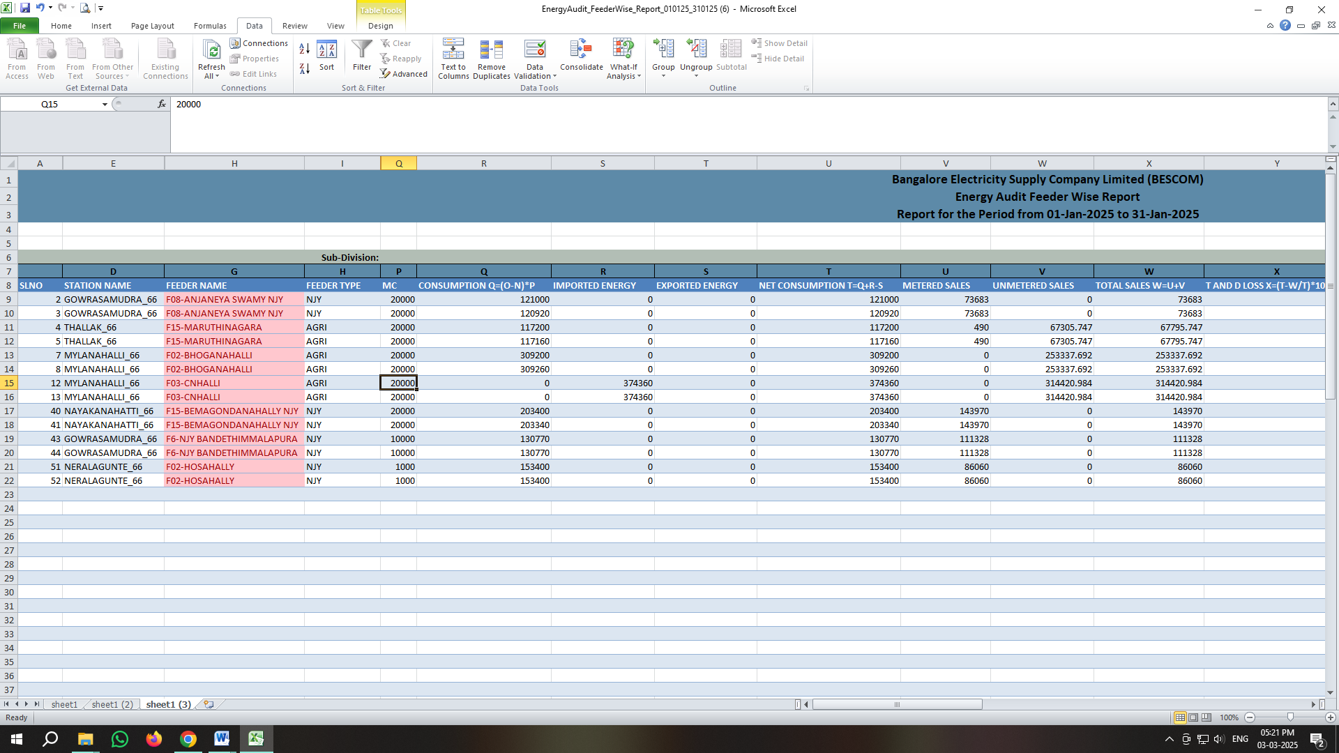Open Existing Connections
The width and height of the screenshot is (1339, 753).
tap(165, 59)
